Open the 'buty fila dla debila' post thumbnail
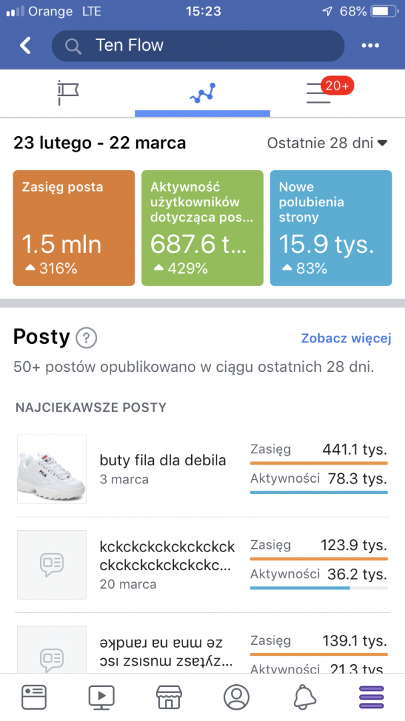This screenshot has width=405, height=721. pos(51,469)
